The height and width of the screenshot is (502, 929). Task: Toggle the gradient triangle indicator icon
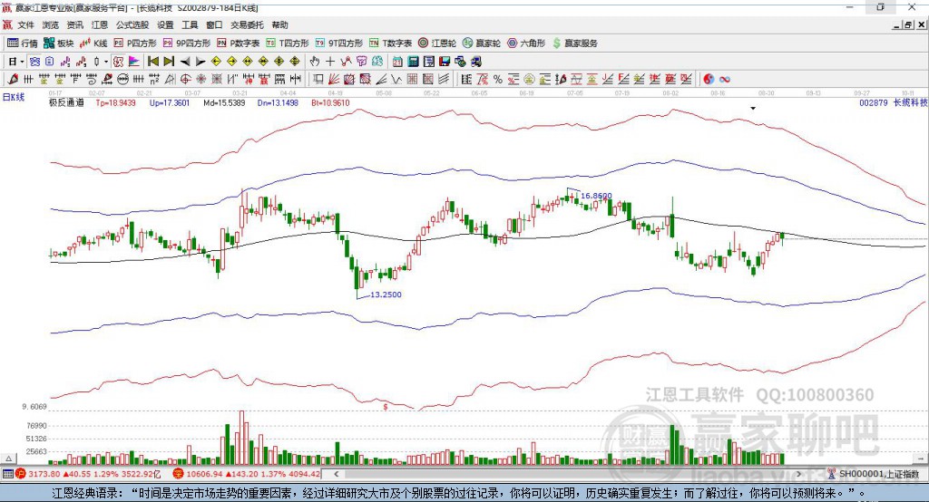134,62
